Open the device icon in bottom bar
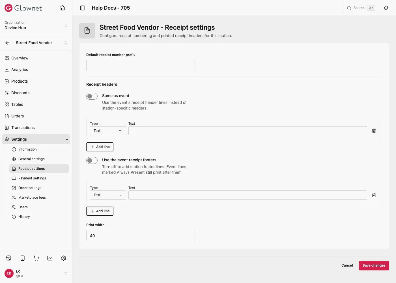This screenshot has width=396, height=283. point(23,258)
